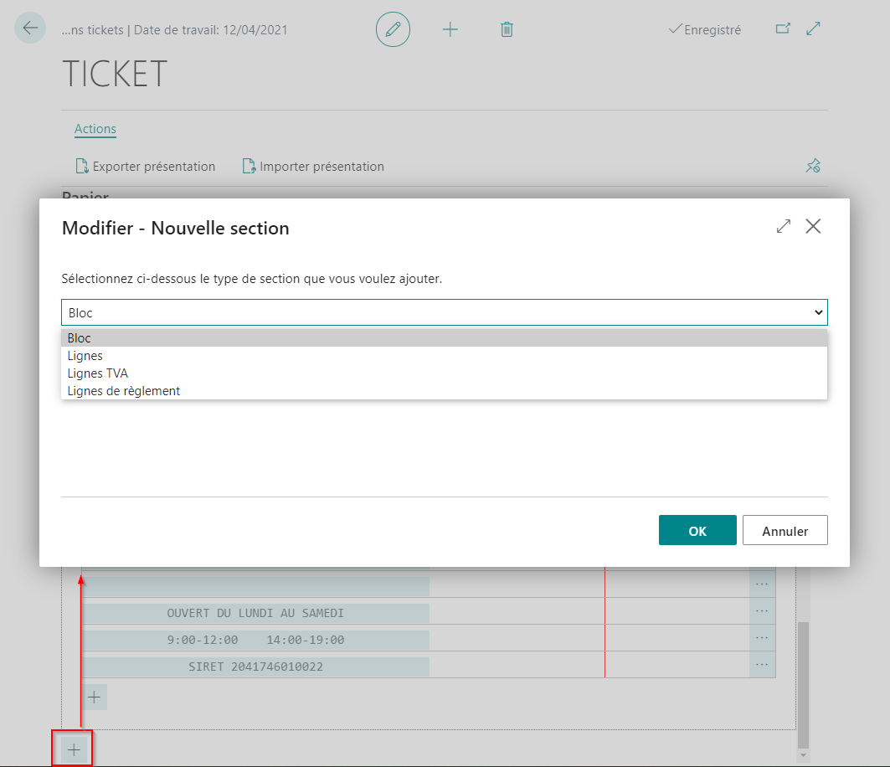Click the pencil edit icon
The height and width of the screenshot is (767, 890).
point(393,29)
